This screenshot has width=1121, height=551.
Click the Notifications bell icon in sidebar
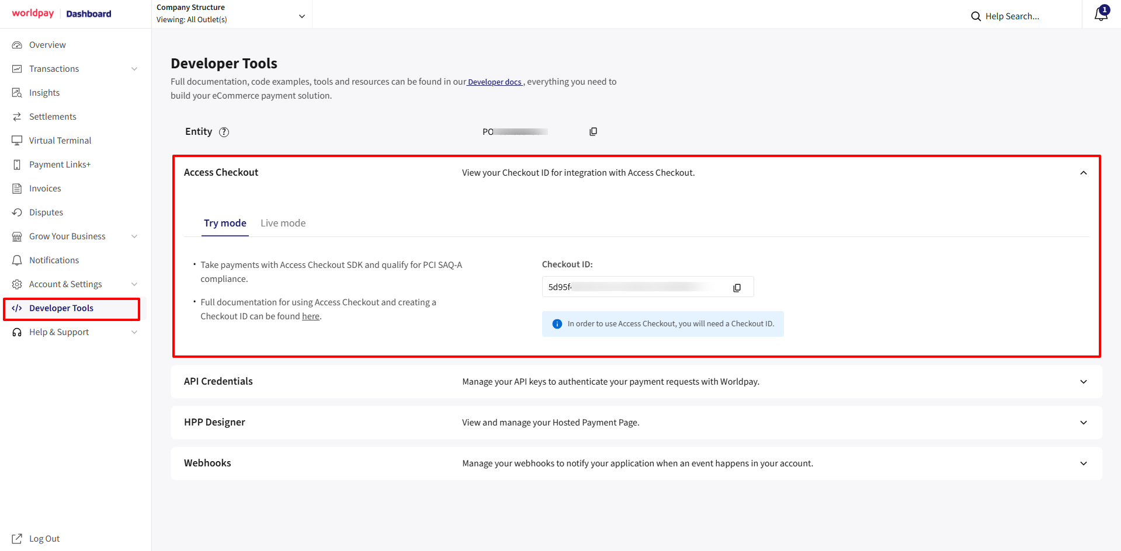pos(17,260)
